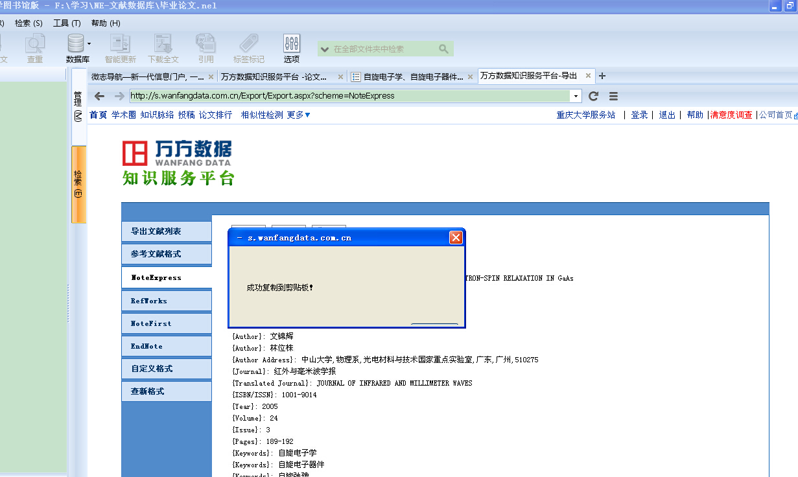Image resolution: width=798 pixels, height=477 pixels.
Task: Open a new browser tab with plus icon
Action: [x=602, y=76]
